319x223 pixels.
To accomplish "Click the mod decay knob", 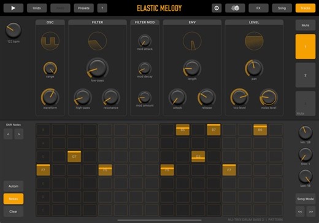I will point(145,68).
